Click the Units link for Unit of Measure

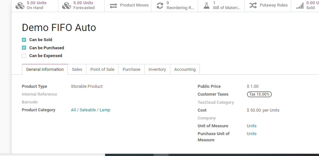(252, 126)
